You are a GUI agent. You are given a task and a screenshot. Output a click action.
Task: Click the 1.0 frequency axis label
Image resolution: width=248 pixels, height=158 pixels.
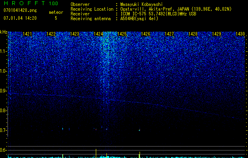point(3,71)
